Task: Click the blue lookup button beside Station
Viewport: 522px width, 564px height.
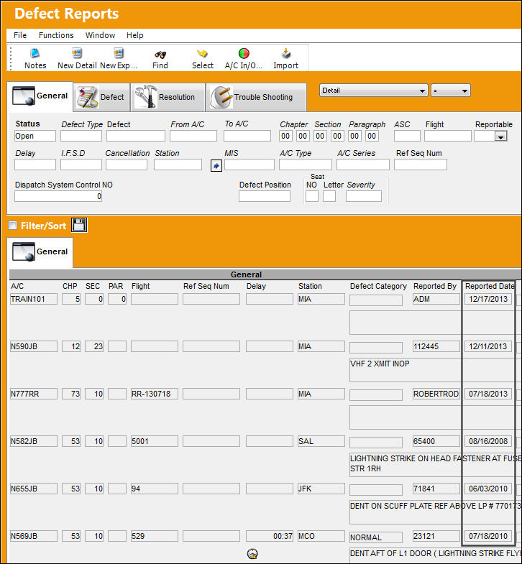Action: [216, 165]
